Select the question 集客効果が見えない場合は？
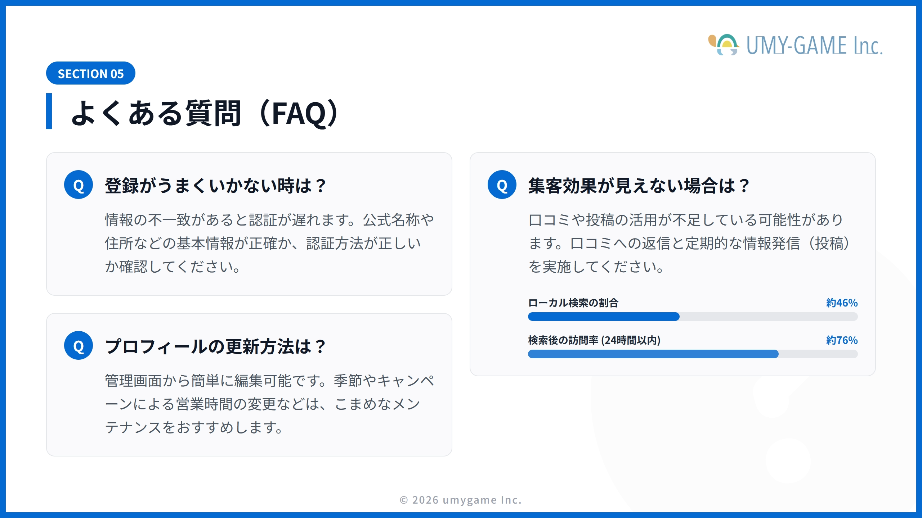Screen dimensions: 922x518 (639, 186)
